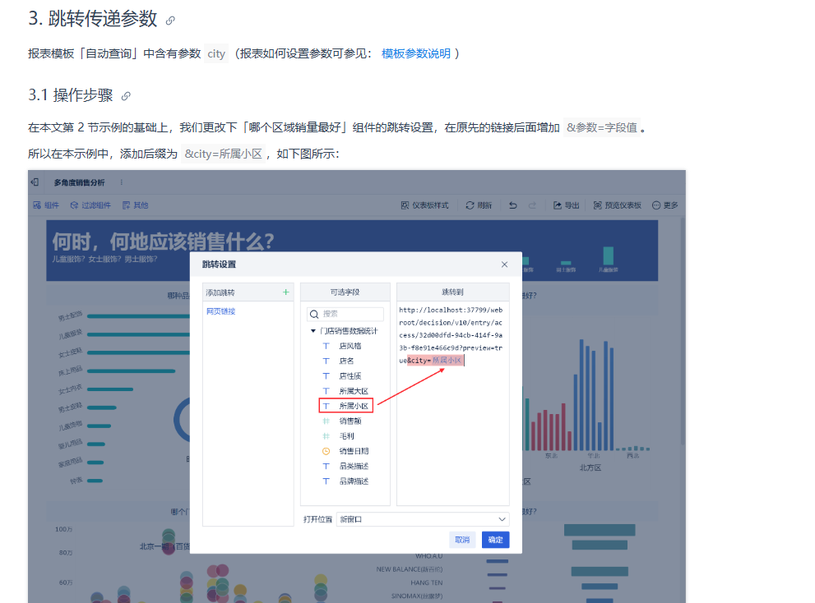Open the 过滤组件 toolbar item
This screenshot has width=815, height=603.
[90, 205]
